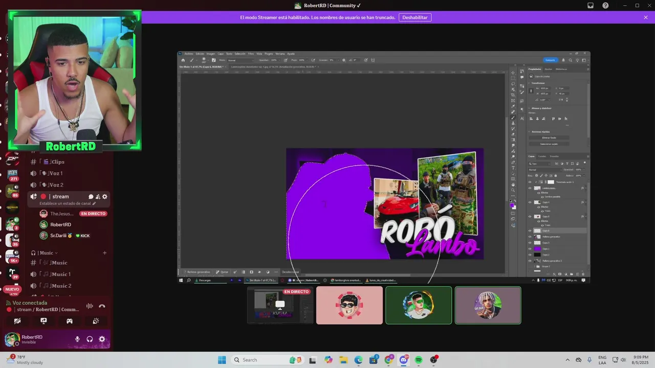Click share your screen button
This screenshot has width=655, height=368.
pyautogui.click(x=43, y=321)
